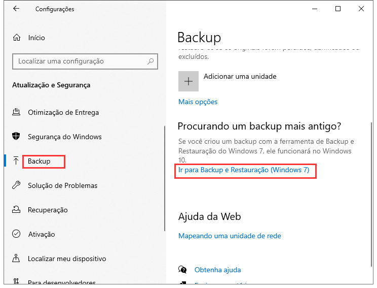Viewport: 377px width, 288px height.
Task: Click the Obtenha ajuda icon
Action: coord(183,270)
